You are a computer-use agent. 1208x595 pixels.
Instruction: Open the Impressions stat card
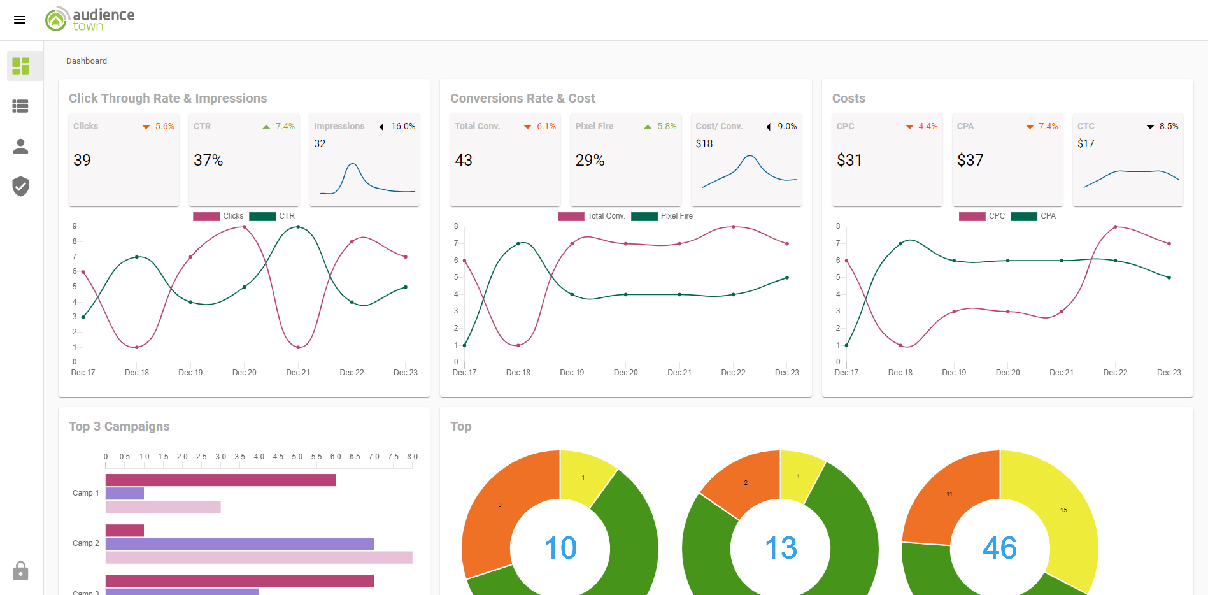click(x=364, y=159)
